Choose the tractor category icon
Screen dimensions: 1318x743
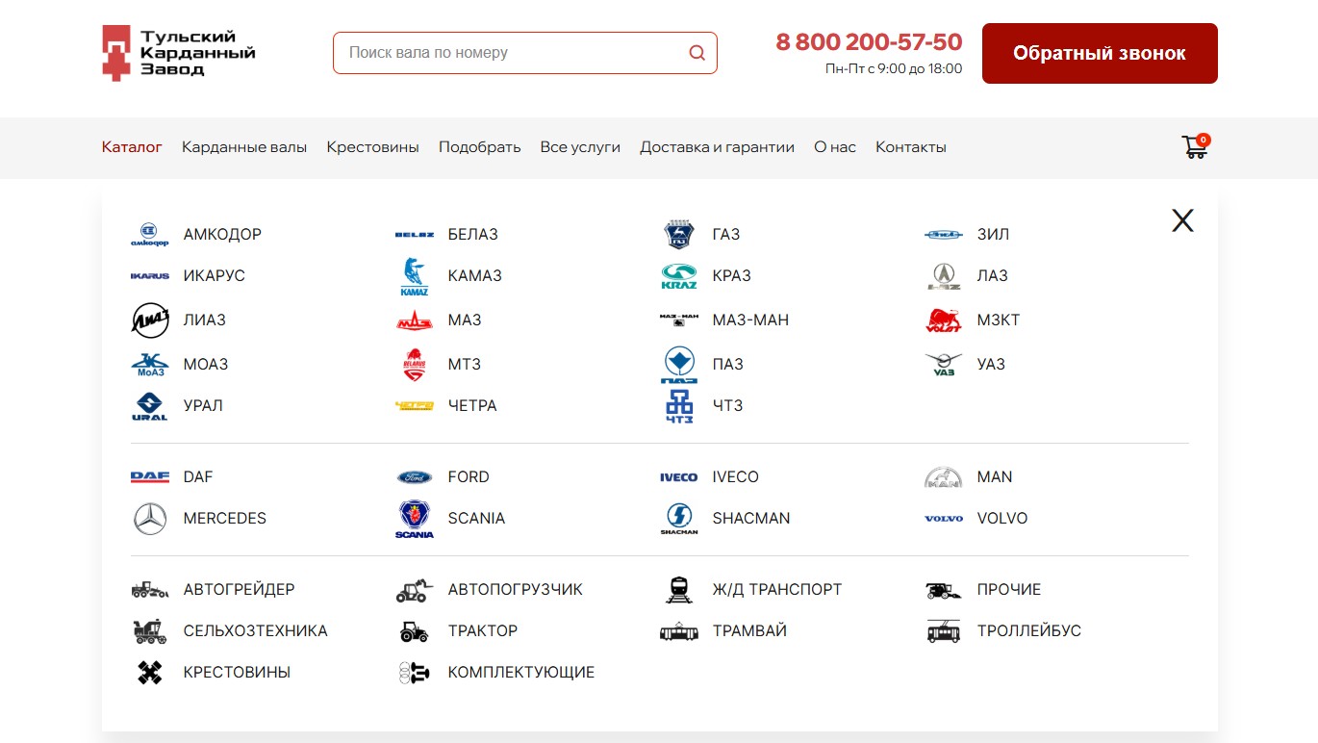point(415,631)
